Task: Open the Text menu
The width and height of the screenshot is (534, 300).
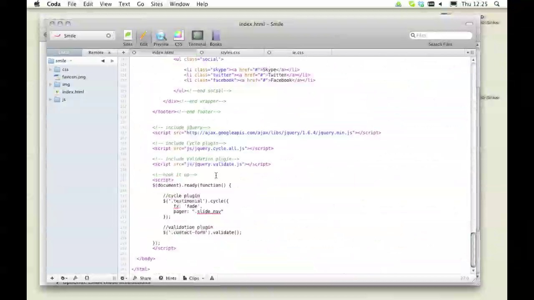Action: click(124, 4)
